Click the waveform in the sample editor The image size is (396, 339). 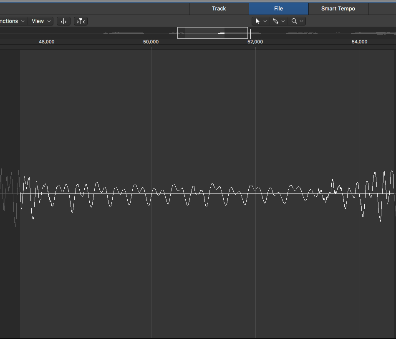pos(198,194)
